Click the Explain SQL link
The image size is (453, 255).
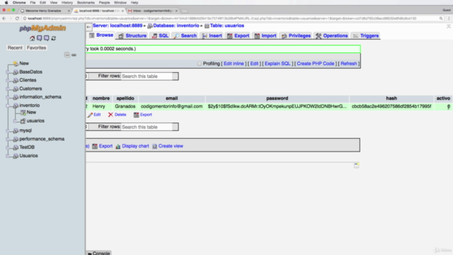click(277, 64)
